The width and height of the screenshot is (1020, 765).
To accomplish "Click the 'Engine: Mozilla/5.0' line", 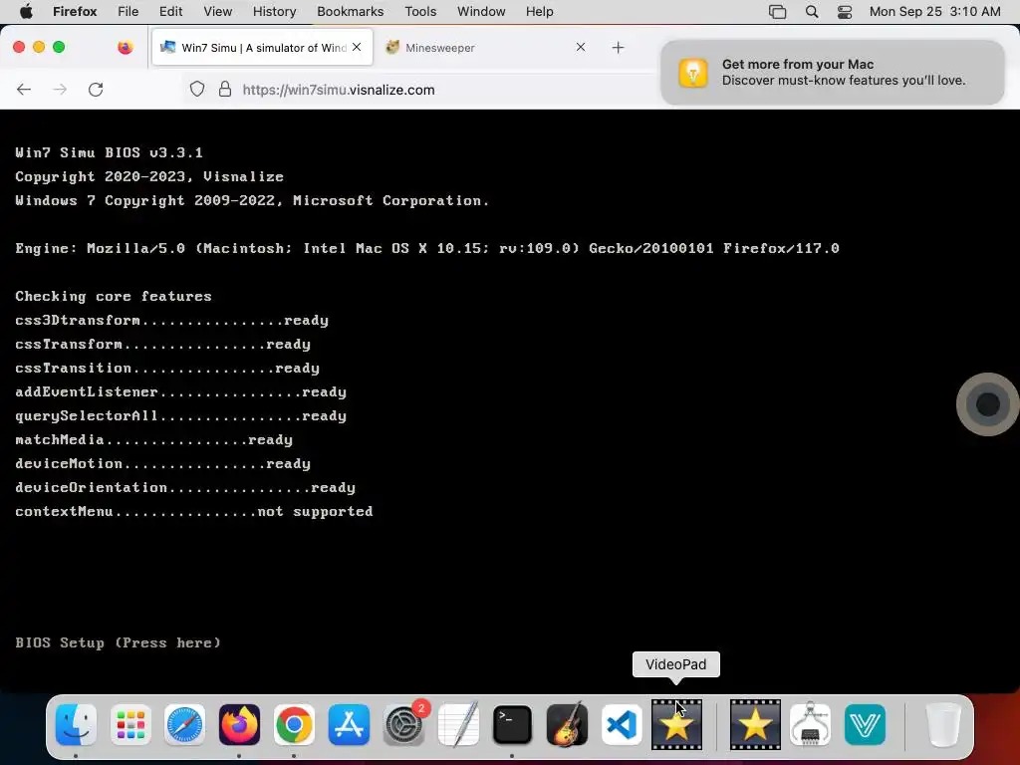I will [427, 248].
